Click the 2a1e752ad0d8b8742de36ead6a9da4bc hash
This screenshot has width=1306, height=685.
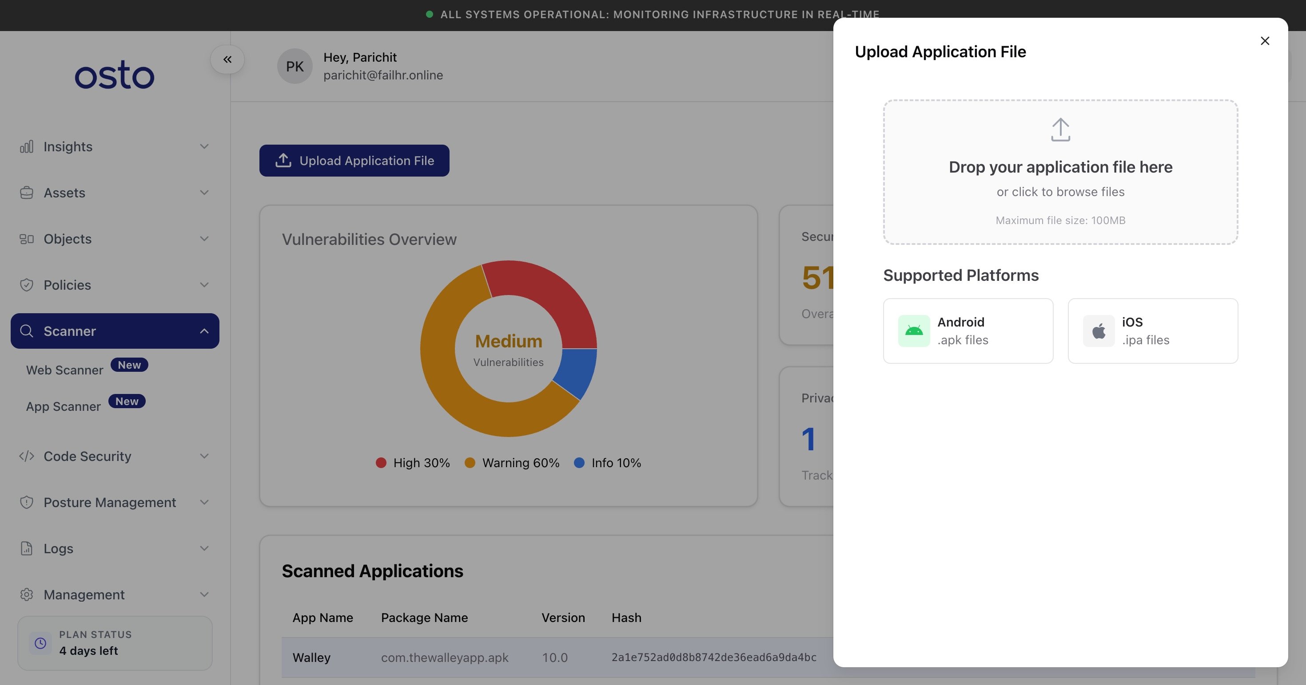(714, 657)
